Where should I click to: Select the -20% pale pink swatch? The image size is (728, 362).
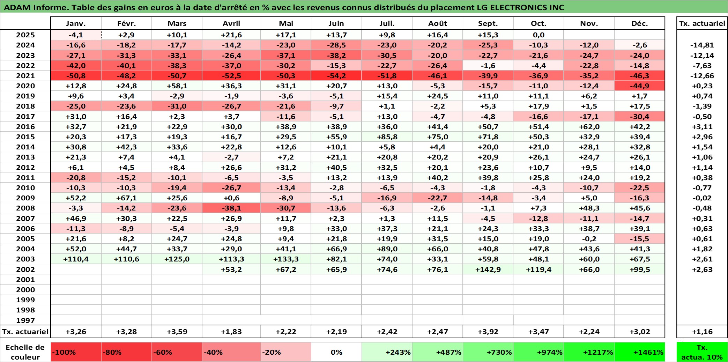(x=286, y=352)
